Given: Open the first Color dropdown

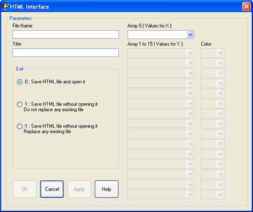Looking at the screenshot, I should 220,53.
